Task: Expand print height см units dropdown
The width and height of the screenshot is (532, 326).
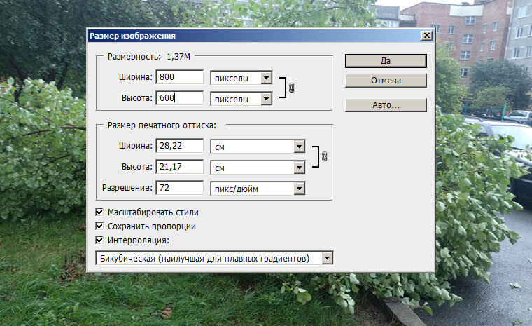Action: 258,168
